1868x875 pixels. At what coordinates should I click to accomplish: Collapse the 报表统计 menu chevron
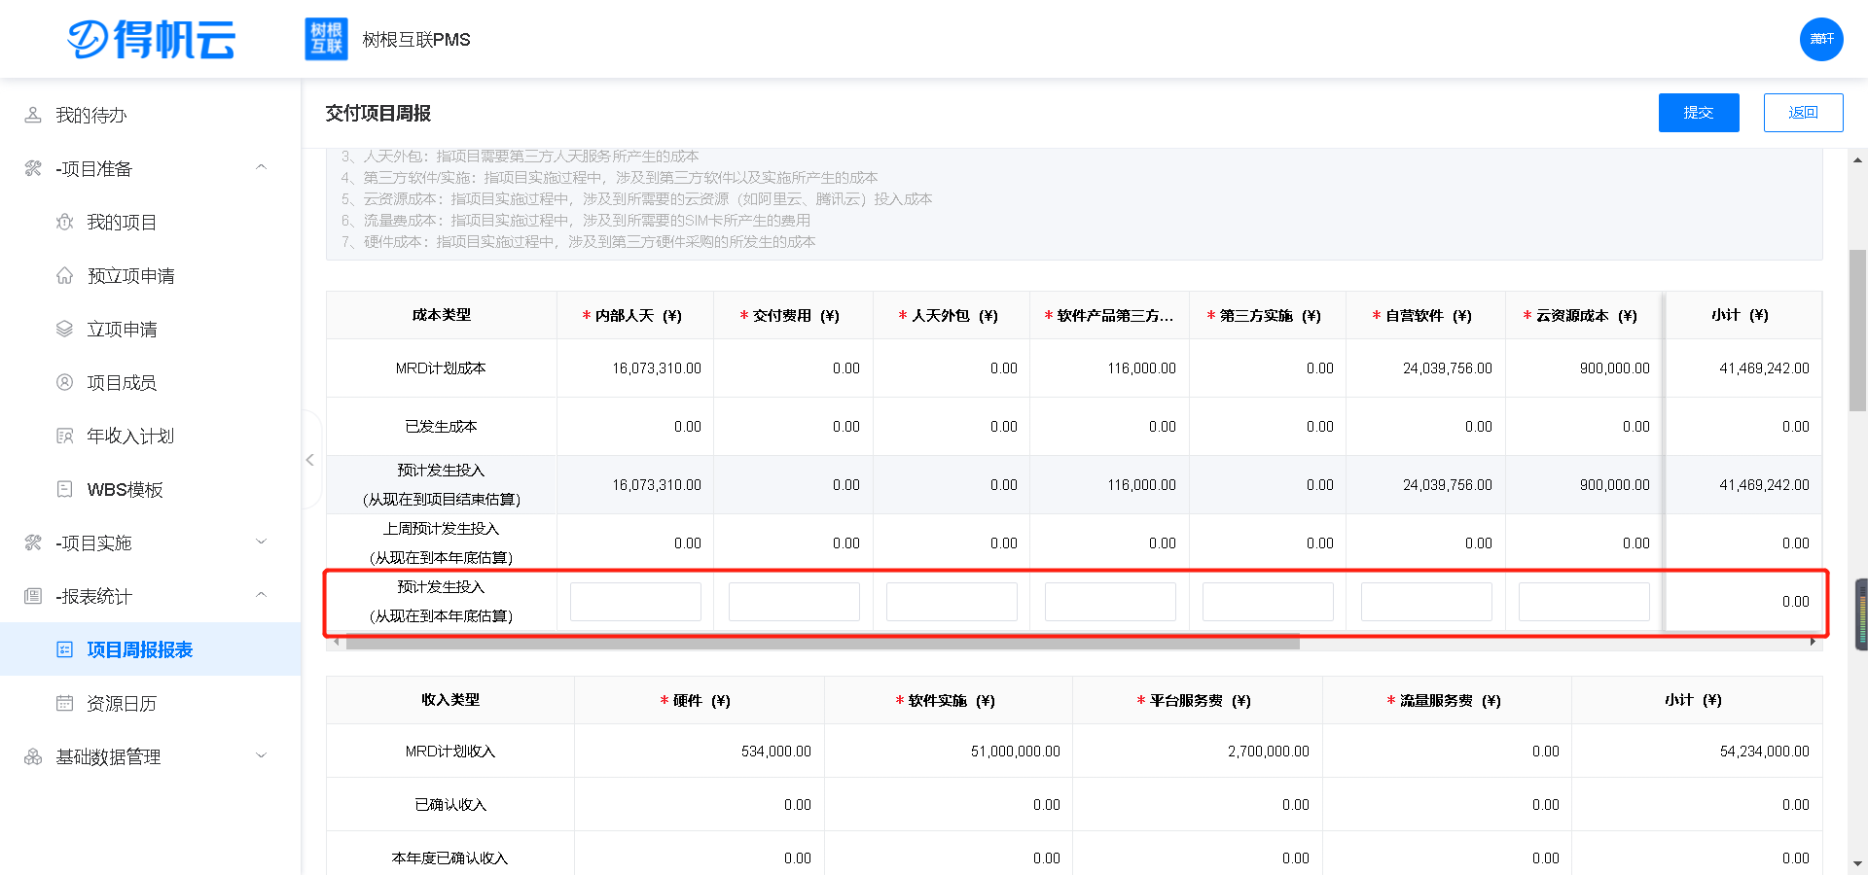(x=261, y=595)
